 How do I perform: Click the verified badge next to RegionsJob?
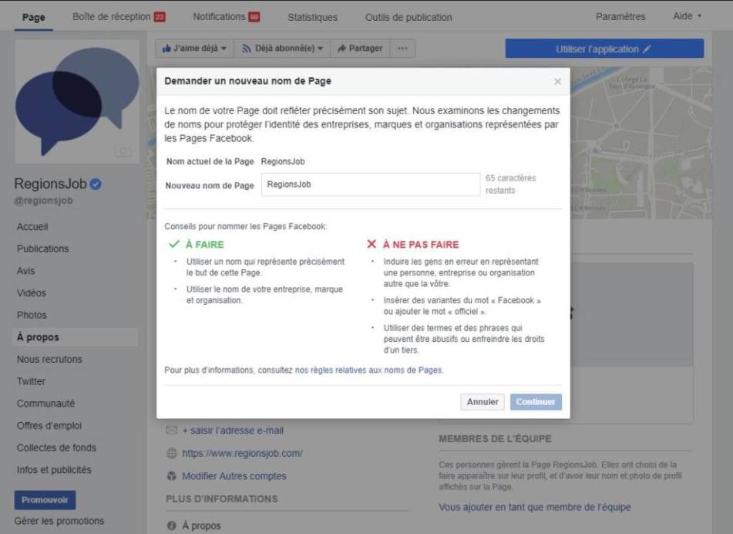point(96,184)
